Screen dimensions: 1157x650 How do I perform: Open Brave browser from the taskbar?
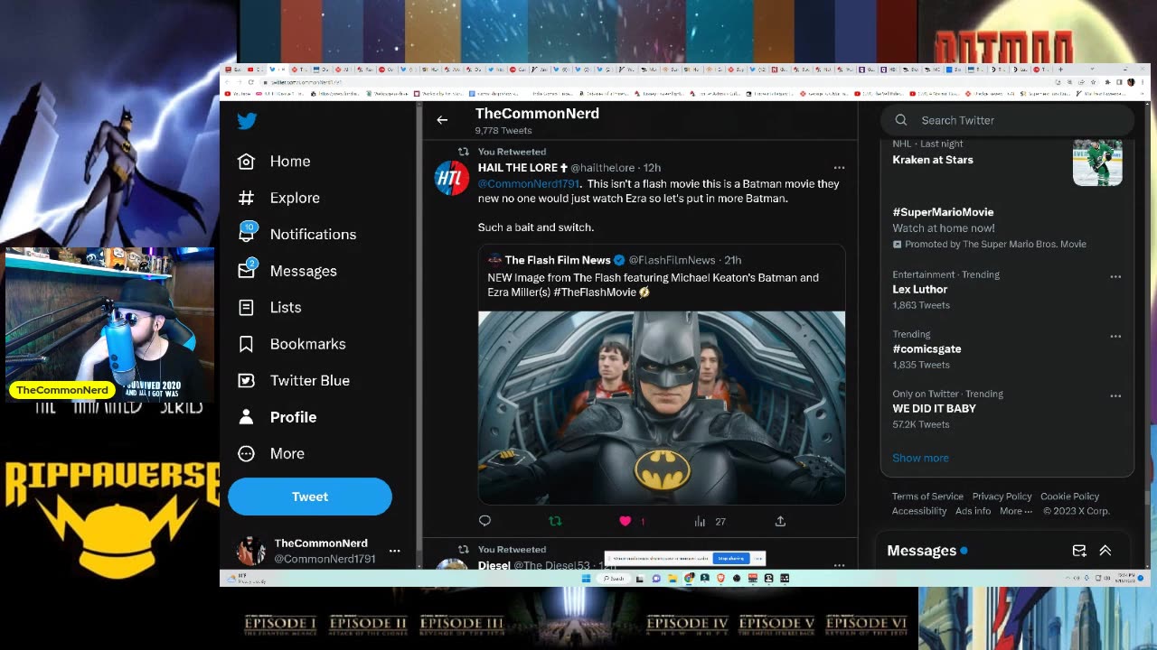click(x=720, y=579)
